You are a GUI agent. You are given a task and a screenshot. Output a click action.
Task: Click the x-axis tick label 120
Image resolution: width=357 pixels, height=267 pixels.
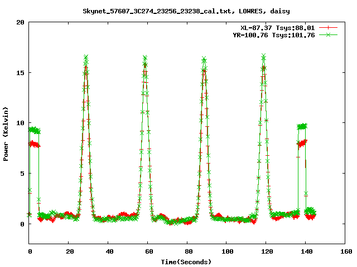[267, 251]
